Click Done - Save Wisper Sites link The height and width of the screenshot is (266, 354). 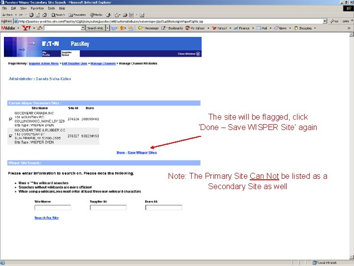[x=137, y=153]
